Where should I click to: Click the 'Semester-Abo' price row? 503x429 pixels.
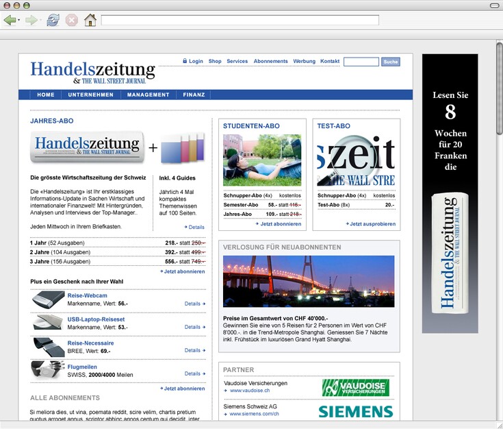click(x=262, y=205)
